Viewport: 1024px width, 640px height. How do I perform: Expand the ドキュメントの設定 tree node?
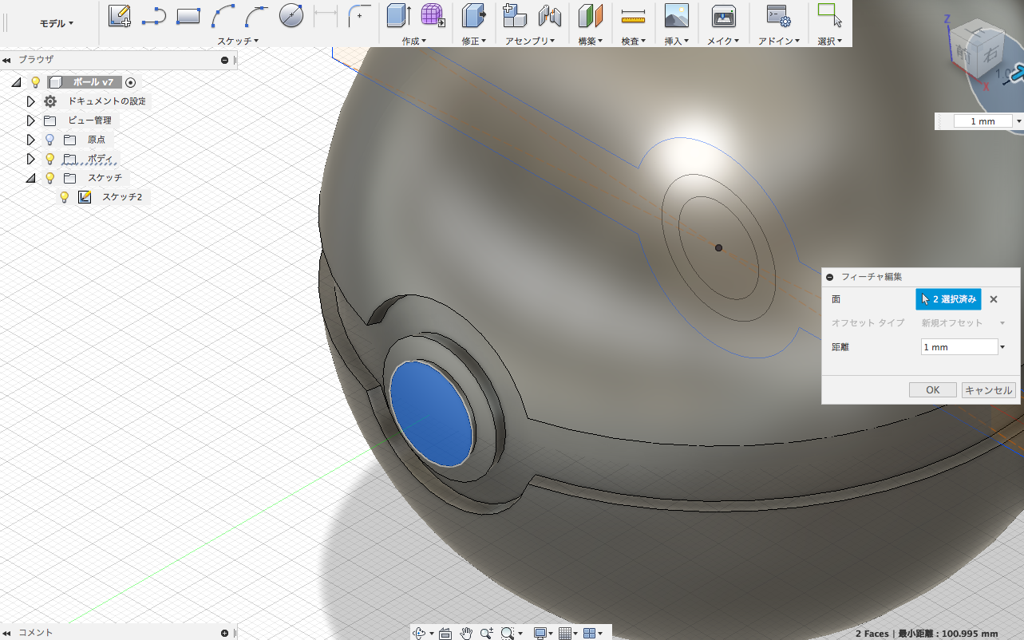[x=31, y=101]
